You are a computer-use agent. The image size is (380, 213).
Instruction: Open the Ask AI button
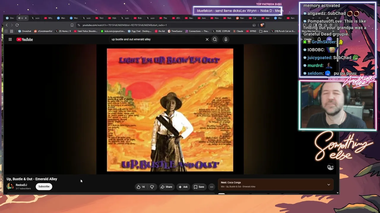(x=183, y=187)
